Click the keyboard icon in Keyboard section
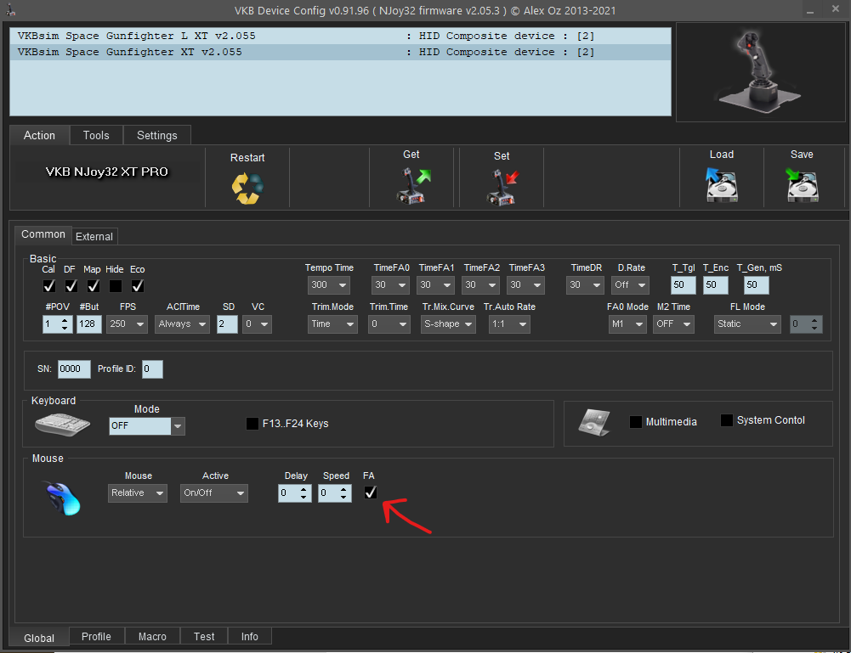The image size is (851, 653). pos(62,425)
